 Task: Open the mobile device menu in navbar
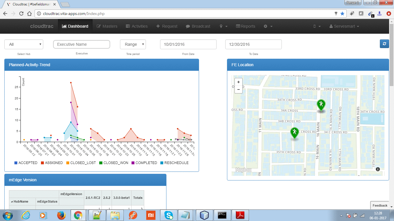click(x=317, y=26)
